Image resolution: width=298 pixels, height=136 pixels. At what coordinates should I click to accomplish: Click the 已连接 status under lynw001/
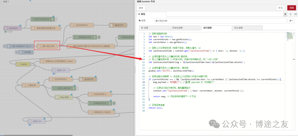[8, 32]
